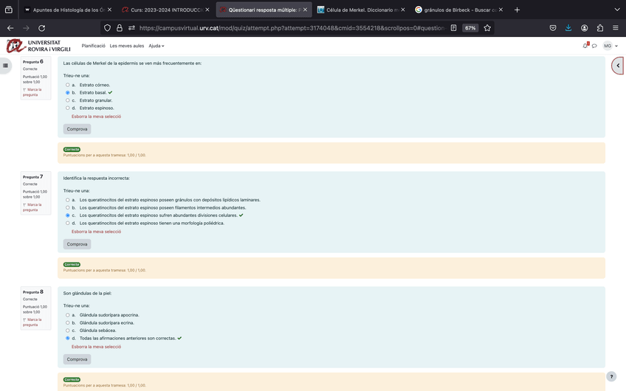Click the help question mark button
The image size is (626, 391).
610,376
